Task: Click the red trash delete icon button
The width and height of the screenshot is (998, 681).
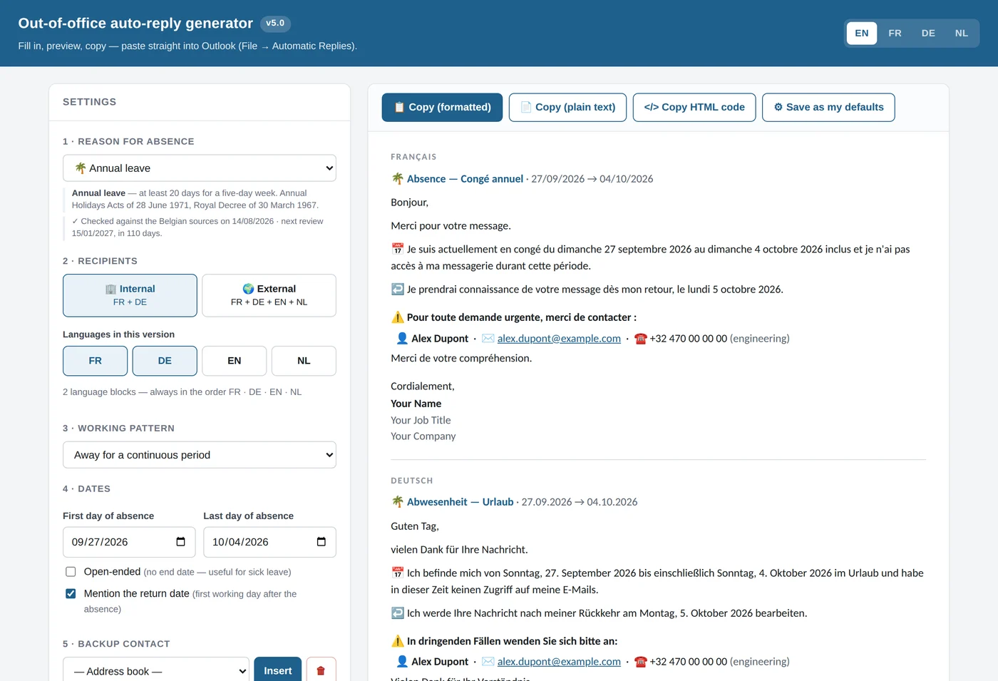Action: pos(321,671)
